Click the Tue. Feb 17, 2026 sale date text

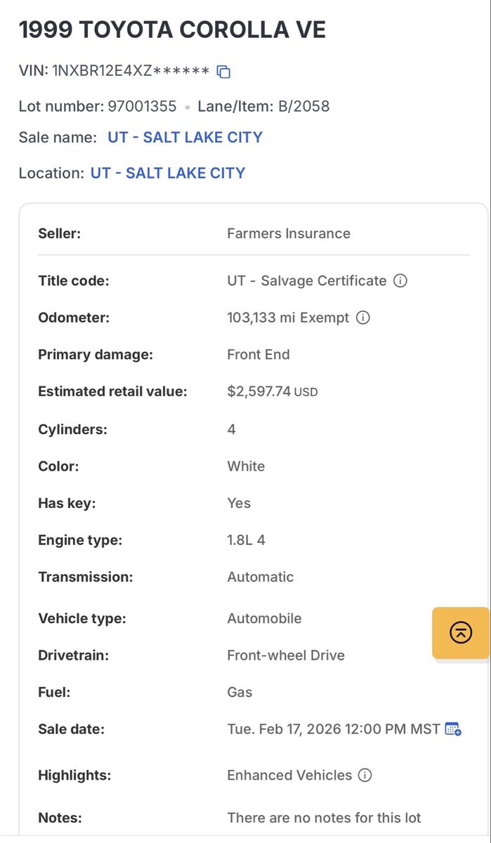point(333,729)
